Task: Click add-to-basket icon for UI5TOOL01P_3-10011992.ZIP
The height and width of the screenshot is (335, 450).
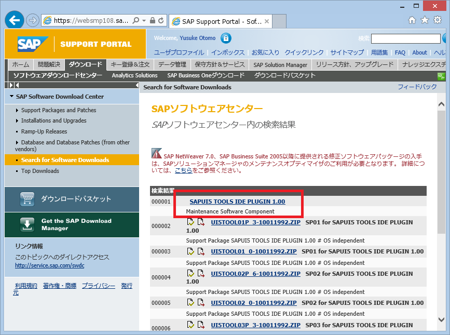Action: click(x=190, y=222)
